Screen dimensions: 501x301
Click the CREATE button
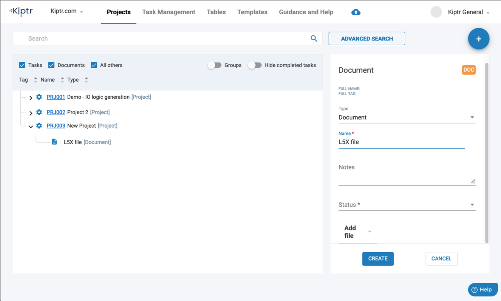[378, 259]
